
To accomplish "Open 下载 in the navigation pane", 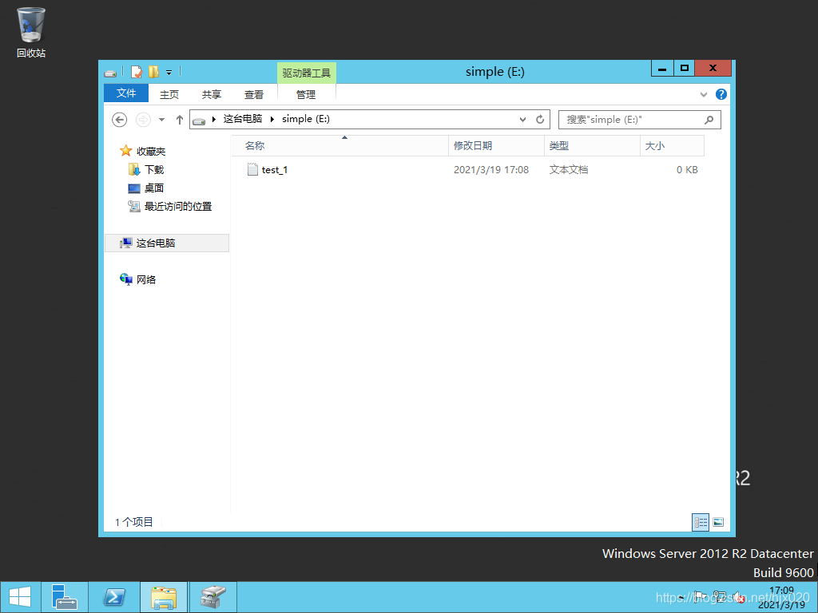I will click(154, 169).
